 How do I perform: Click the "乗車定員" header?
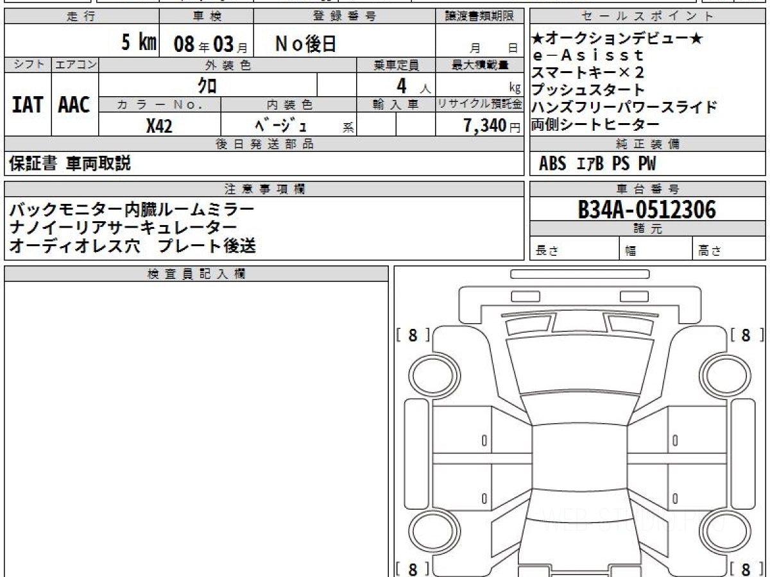pos(396,65)
